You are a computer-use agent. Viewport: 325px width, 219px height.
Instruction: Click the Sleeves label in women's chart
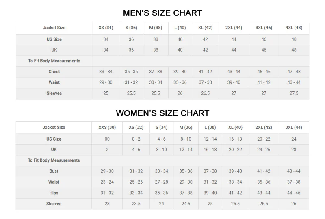(54, 204)
